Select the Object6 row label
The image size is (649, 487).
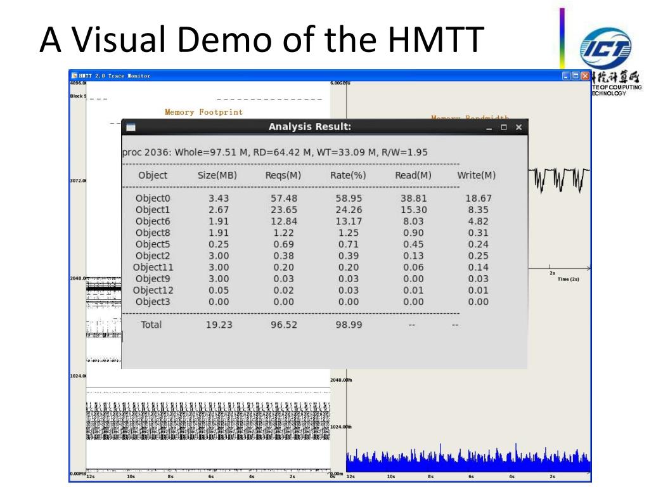[153, 221]
